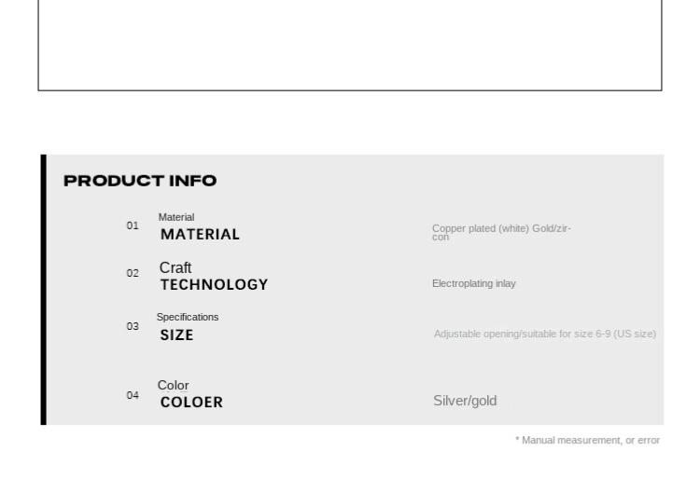Click the Specifications caption
The height and width of the screenshot is (478, 700).
pos(188,317)
